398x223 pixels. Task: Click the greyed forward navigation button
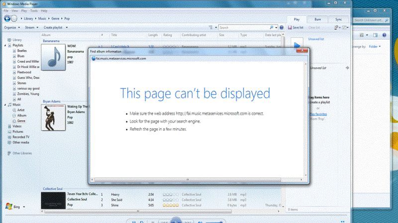pyautogui.click(x=14, y=18)
